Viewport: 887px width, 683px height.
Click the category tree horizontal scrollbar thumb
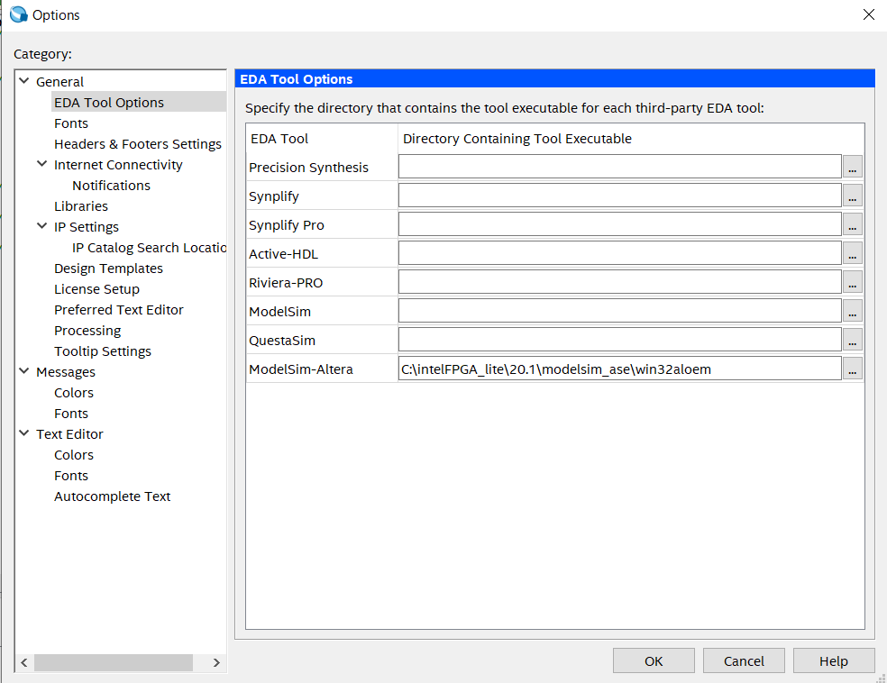point(114,662)
